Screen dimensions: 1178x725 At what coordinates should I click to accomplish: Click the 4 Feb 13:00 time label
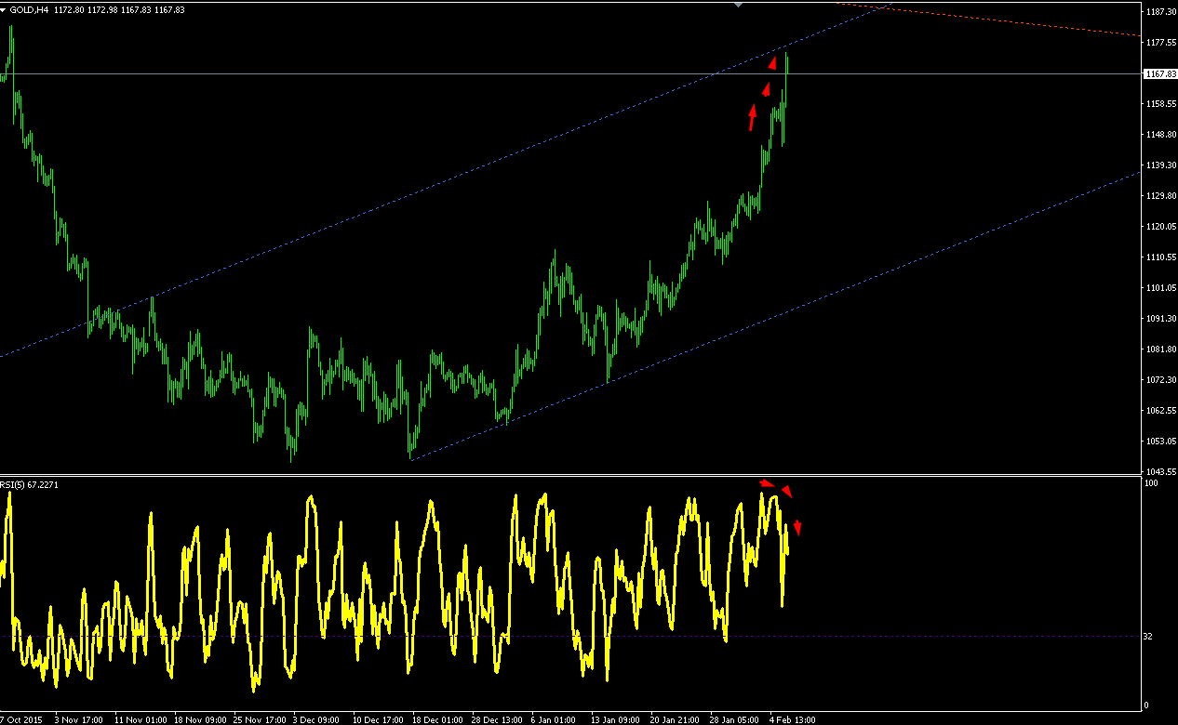click(794, 719)
